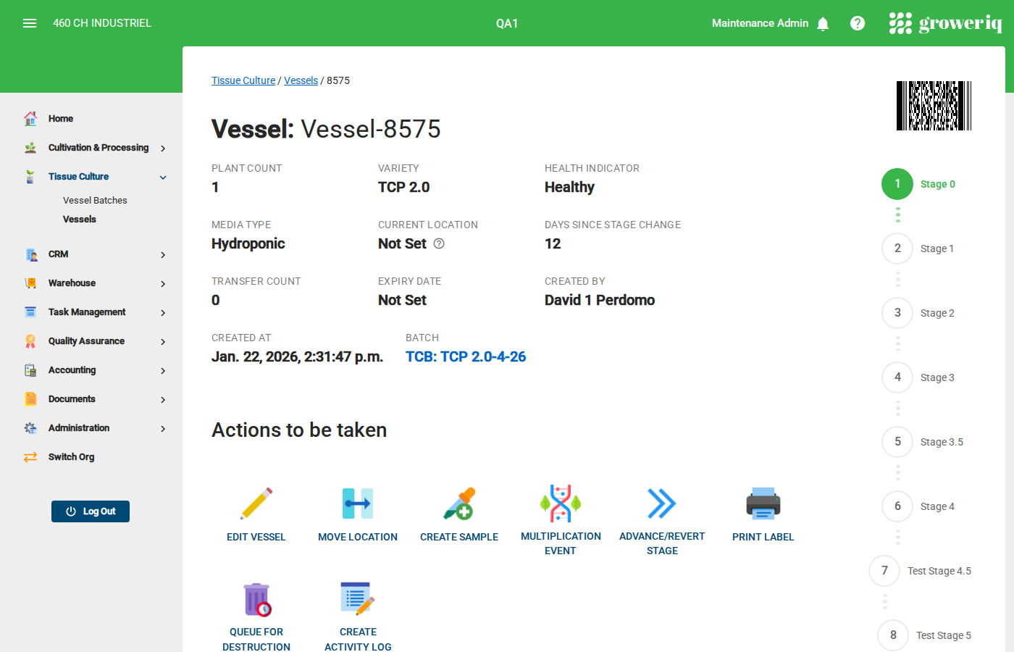Open Create Sample via the eyedropper icon
1014x652 pixels.
459,503
